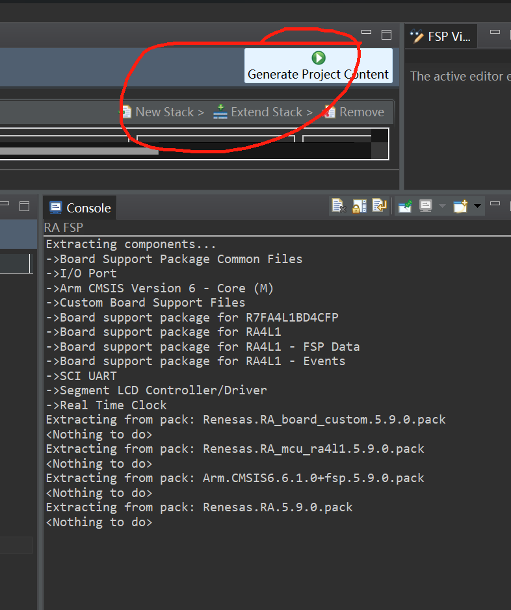Open the Extend Stack menu
The width and height of the screenshot is (511, 610).
click(x=263, y=112)
